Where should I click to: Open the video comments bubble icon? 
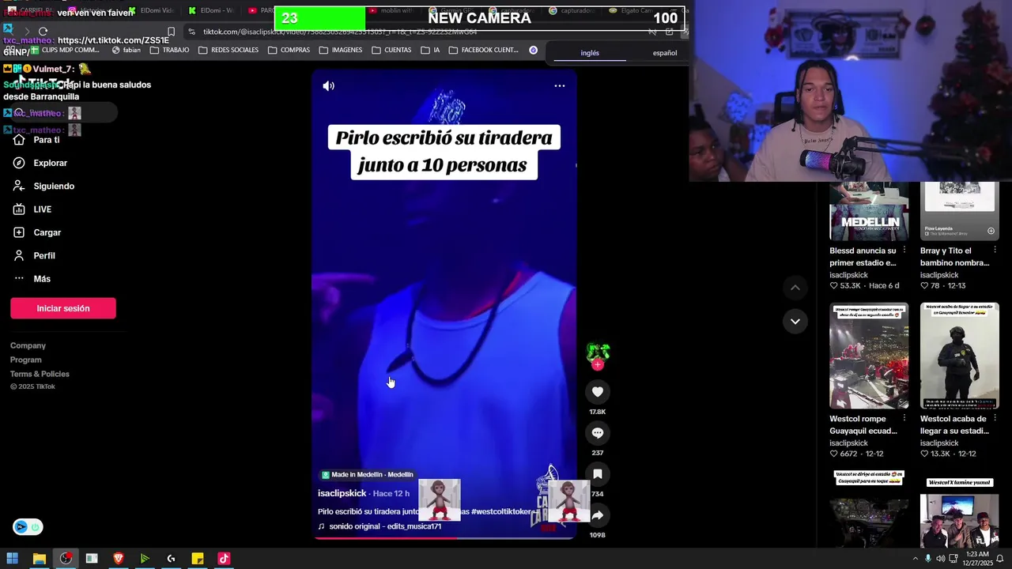coord(598,433)
